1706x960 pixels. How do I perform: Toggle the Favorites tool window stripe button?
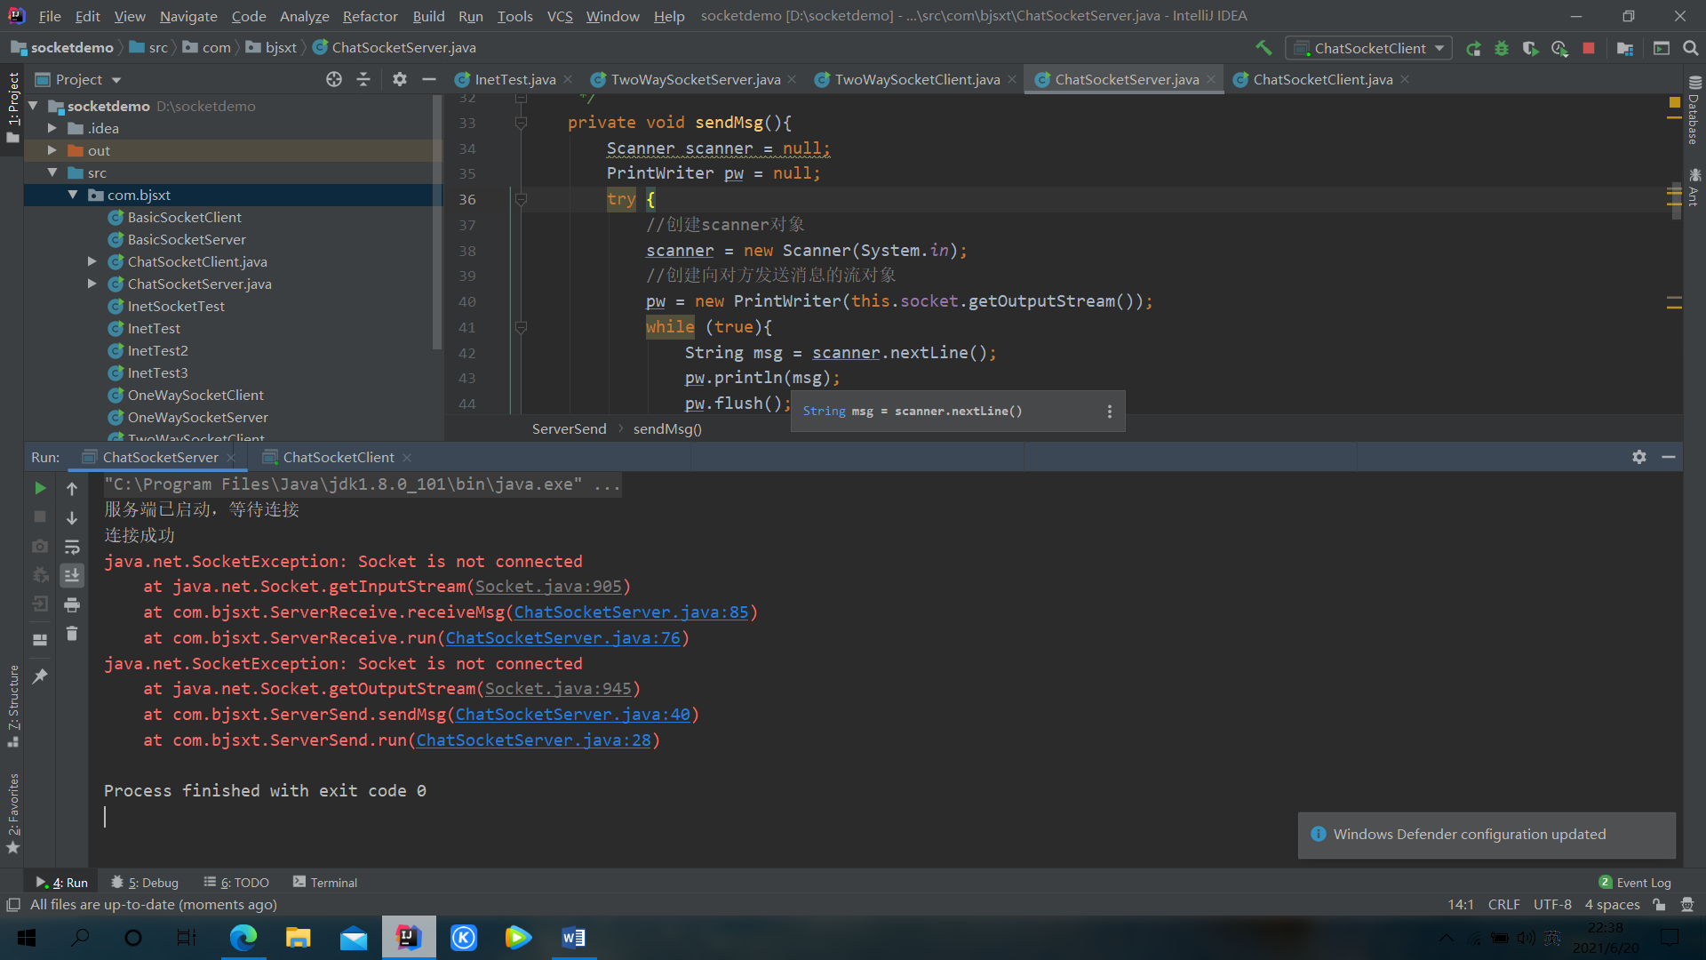(x=12, y=813)
